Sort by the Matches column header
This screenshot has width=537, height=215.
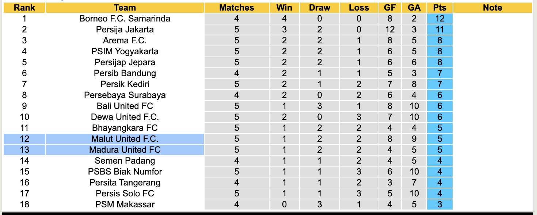click(236, 8)
